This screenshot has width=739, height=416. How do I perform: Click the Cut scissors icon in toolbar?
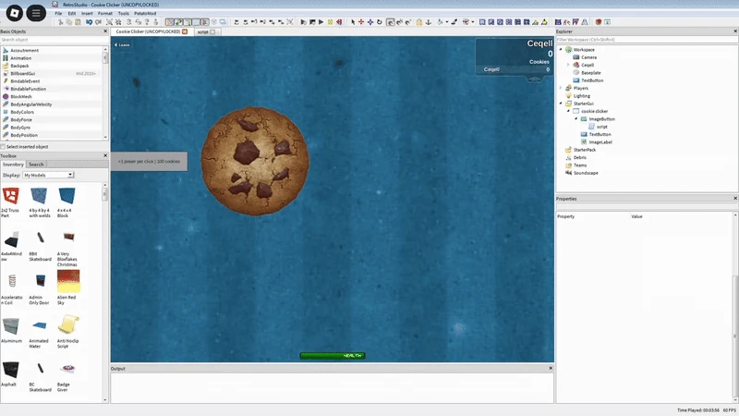pyautogui.click(x=60, y=22)
